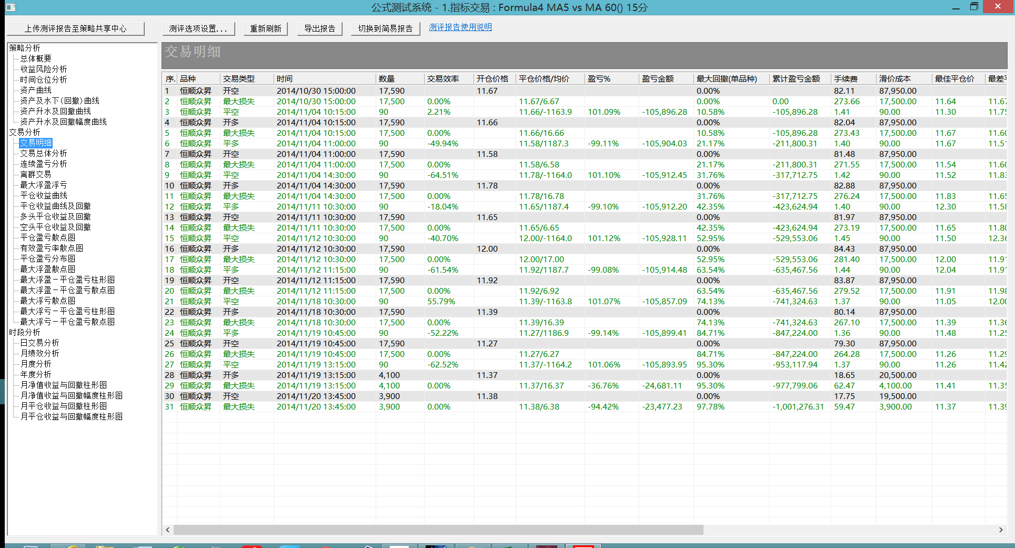The image size is (1015, 548).
Task: Switch to simple report with 切换到简易报告
Action: (x=385, y=28)
